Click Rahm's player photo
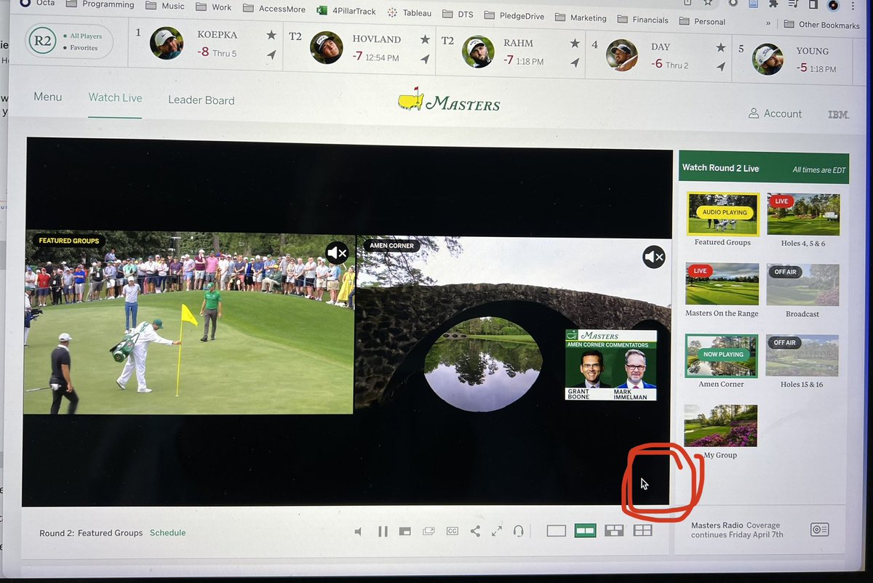Screen dimensions: 873x583 [x=478, y=52]
